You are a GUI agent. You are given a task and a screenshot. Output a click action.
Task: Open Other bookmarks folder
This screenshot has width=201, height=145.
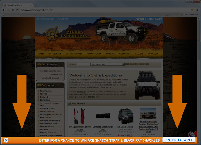(189, 14)
